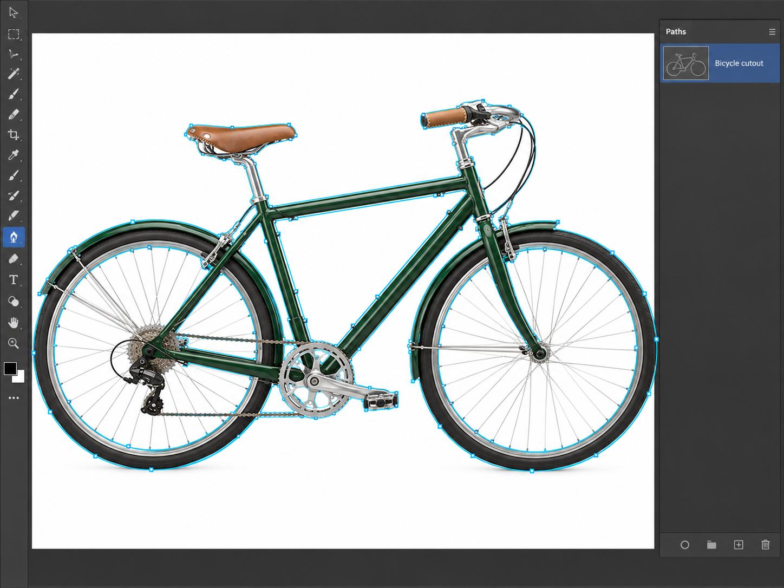Select the Eraser tool
Viewport: 784px width, 588px height.
[x=14, y=259]
